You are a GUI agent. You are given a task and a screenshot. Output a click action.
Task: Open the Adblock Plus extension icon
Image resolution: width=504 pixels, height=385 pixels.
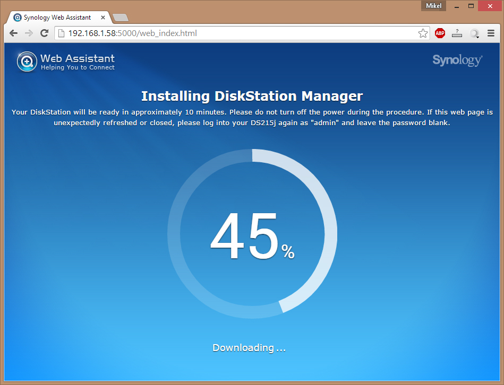click(x=440, y=33)
